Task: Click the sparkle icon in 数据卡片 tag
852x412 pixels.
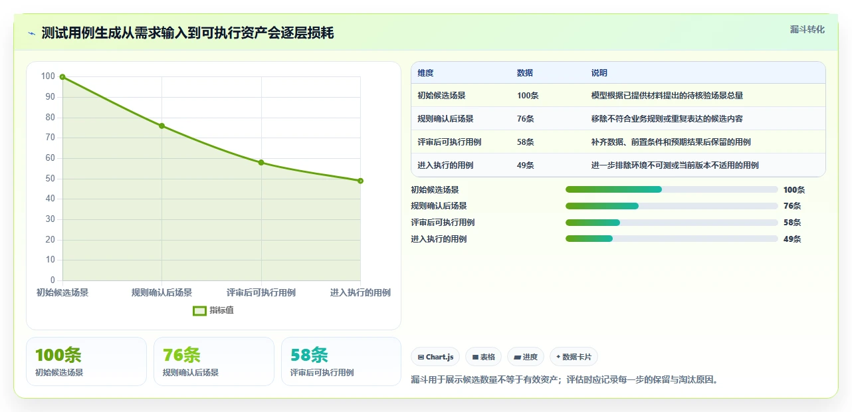Action: (558, 357)
